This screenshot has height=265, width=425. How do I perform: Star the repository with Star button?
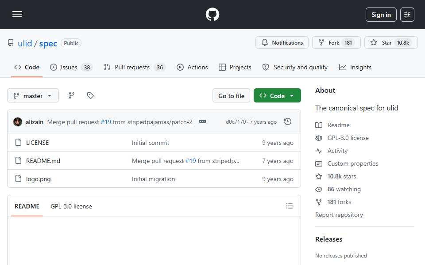(391, 43)
